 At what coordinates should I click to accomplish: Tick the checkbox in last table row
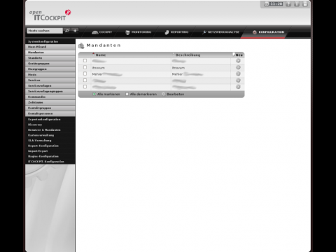point(85,87)
